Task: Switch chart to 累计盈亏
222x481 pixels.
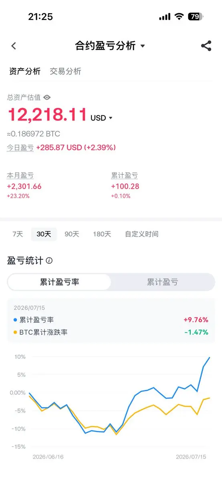Action: pos(162,282)
